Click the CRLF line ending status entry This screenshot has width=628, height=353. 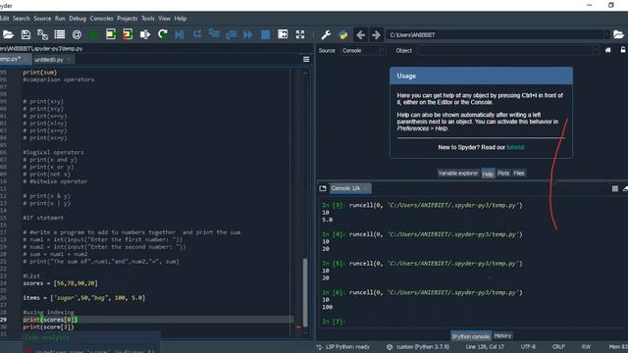pos(558,347)
